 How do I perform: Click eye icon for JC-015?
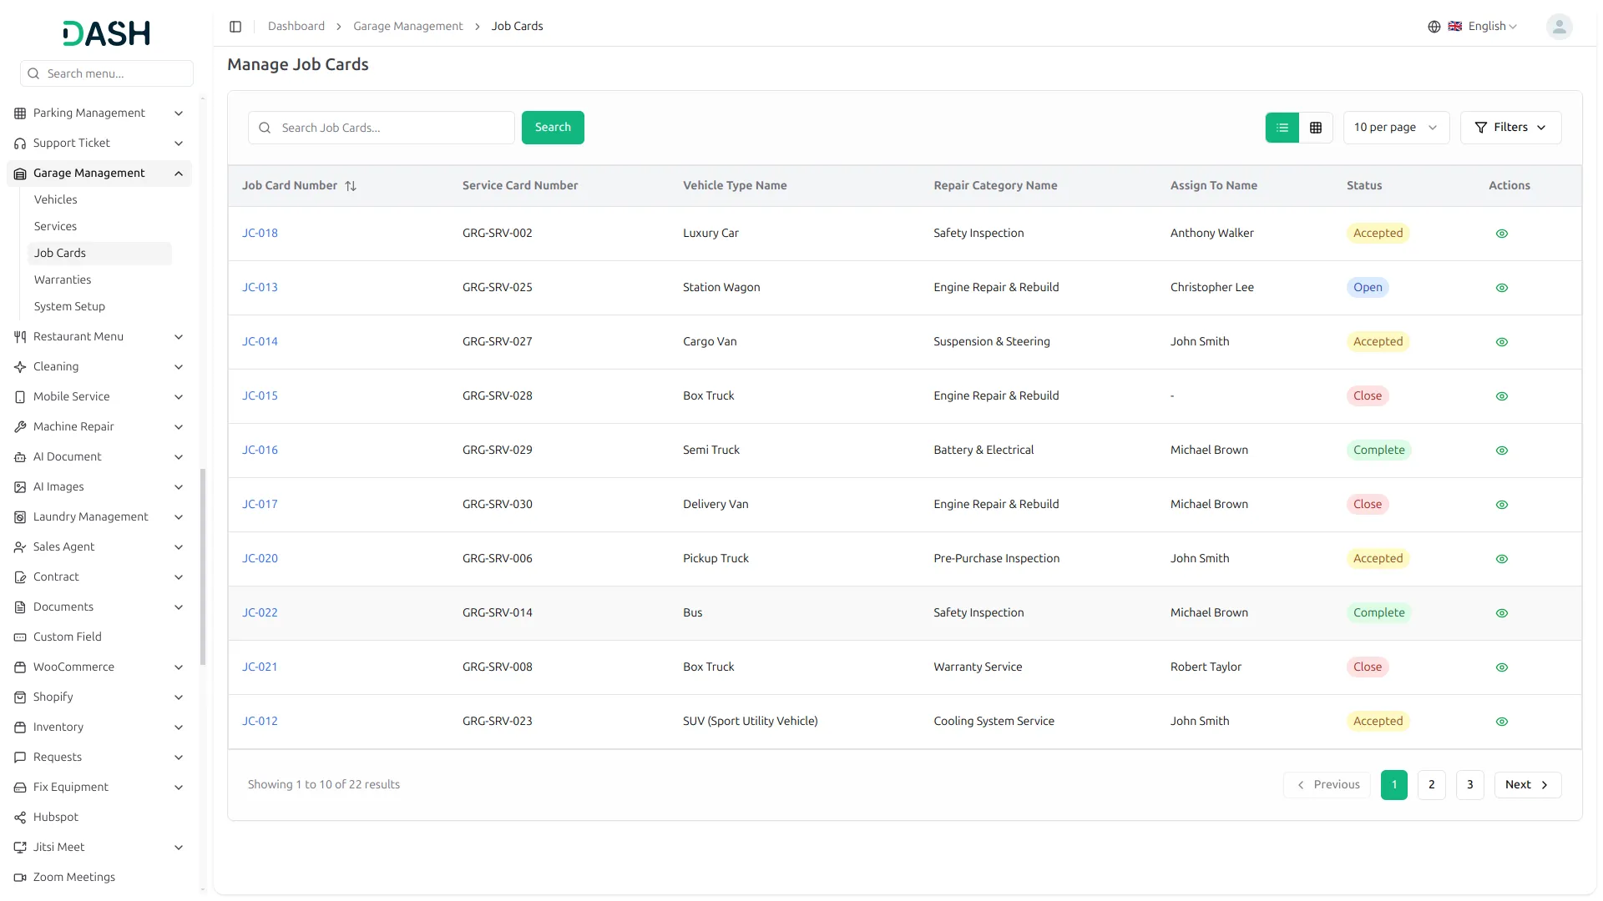1501,396
